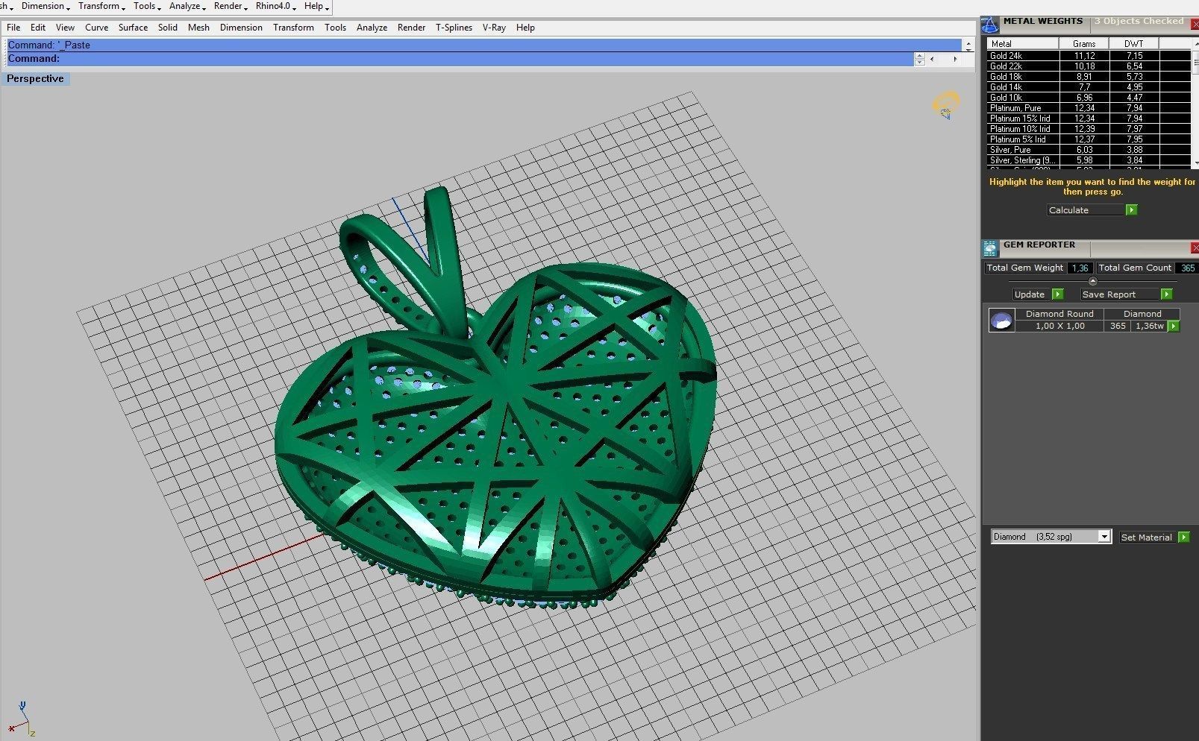Click the Gem Reporter panel icon
The image size is (1199, 741).
point(990,248)
